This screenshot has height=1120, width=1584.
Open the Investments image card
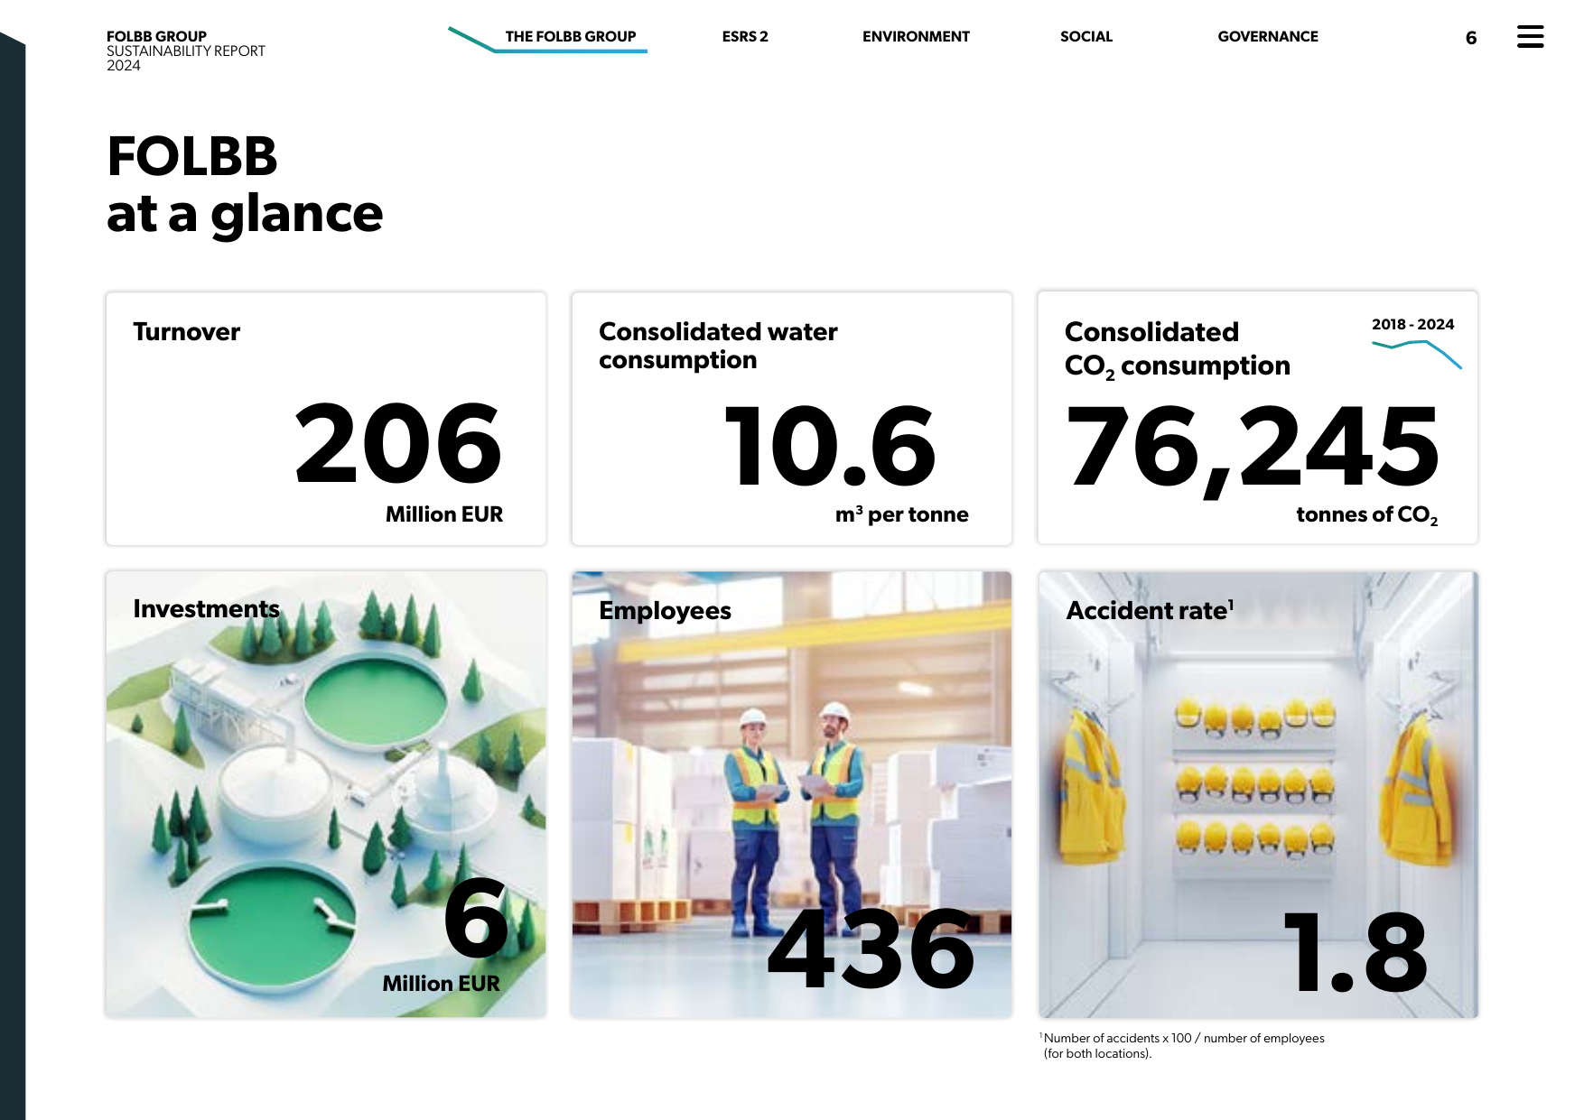click(x=326, y=794)
